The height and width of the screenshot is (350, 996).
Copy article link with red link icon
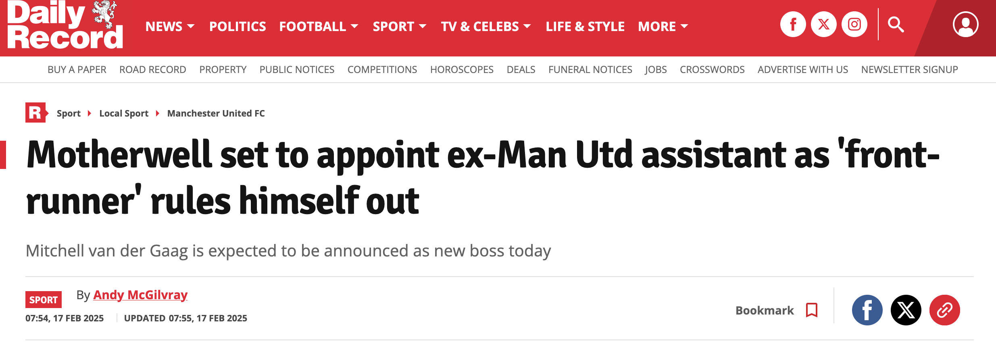tap(944, 310)
